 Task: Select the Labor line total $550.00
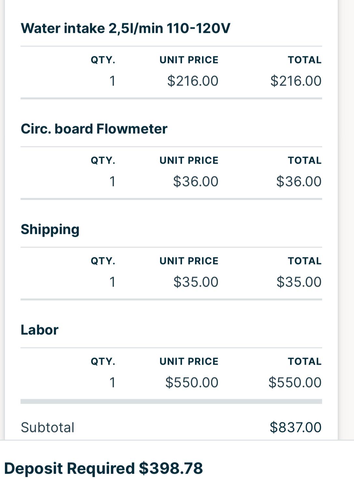[x=295, y=383]
